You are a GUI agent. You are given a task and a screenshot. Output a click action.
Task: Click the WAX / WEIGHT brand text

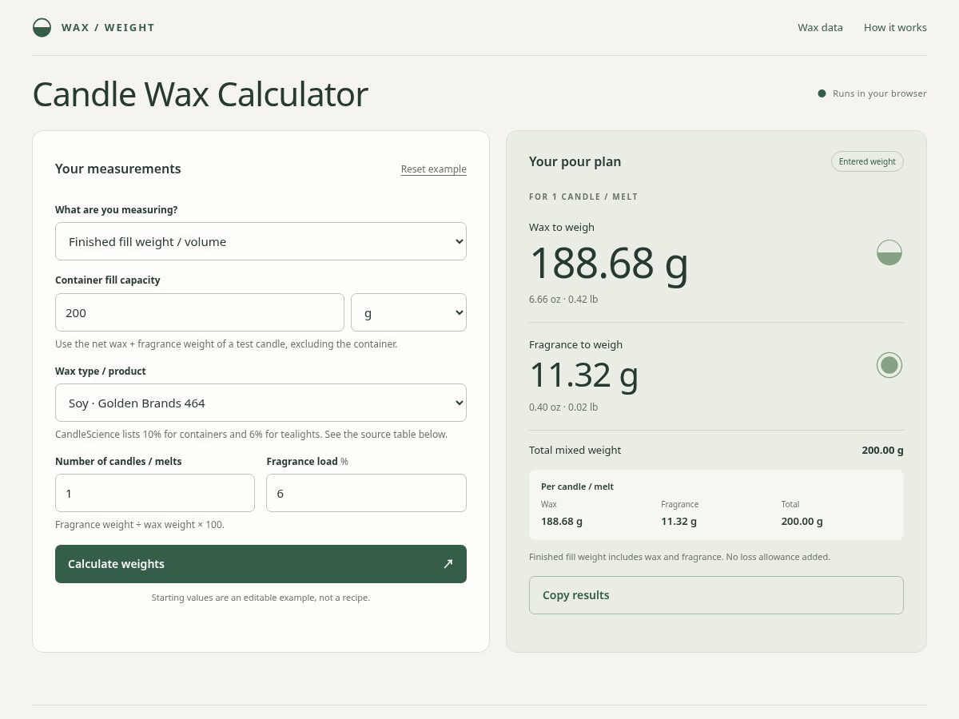[x=108, y=28]
